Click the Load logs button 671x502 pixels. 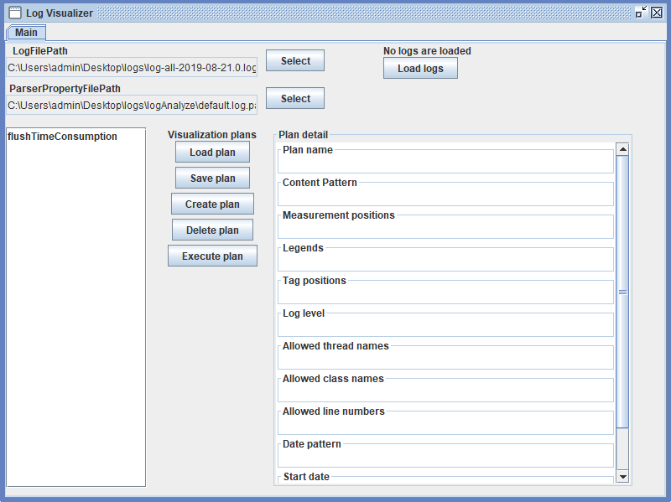(x=420, y=69)
